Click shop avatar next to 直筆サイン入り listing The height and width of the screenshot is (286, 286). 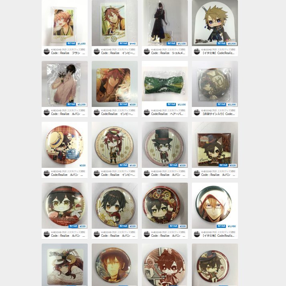(x=197, y=112)
